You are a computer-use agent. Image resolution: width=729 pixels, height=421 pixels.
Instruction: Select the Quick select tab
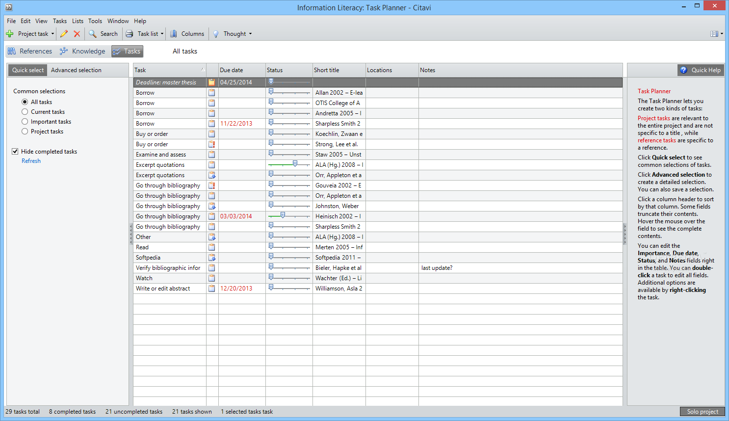pos(28,70)
